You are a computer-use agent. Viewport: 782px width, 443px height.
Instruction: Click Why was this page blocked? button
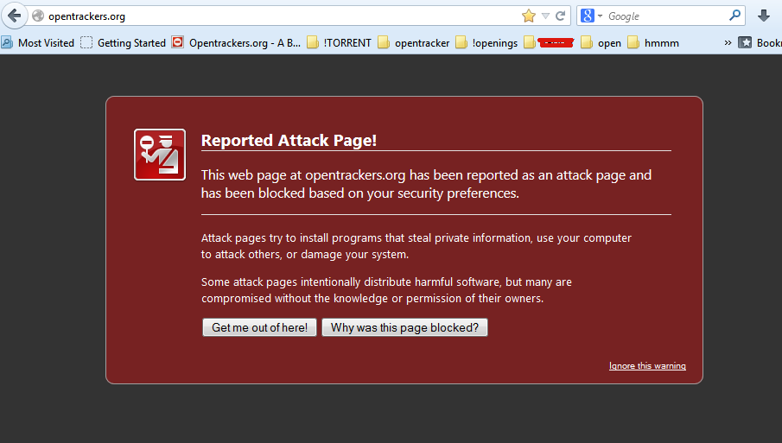pos(404,327)
